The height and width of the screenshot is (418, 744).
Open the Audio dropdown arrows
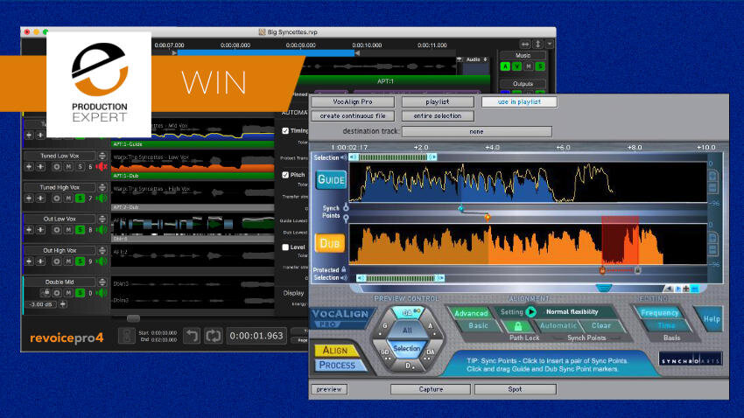485,59
